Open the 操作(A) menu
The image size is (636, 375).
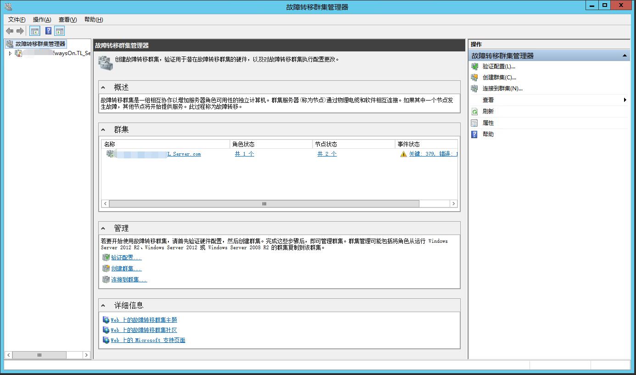click(x=42, y=20)
